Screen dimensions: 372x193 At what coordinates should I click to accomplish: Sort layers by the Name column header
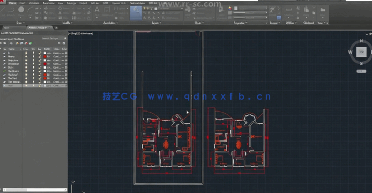pyautogui.click(x=14, y=49)
